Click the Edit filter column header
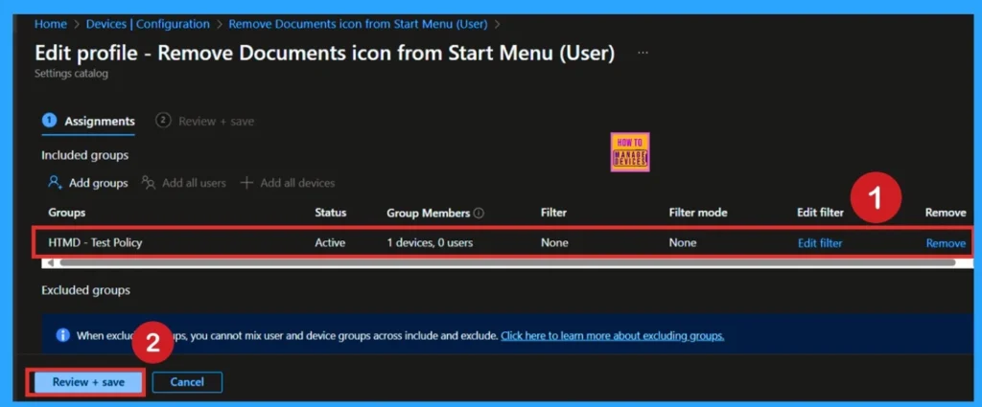982x407 pixels. 821,213
